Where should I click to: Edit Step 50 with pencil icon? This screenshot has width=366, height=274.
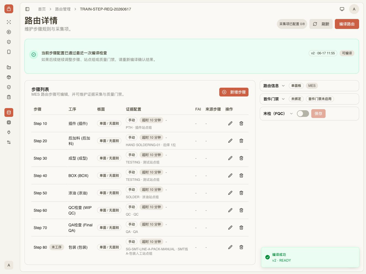point(230,193)
